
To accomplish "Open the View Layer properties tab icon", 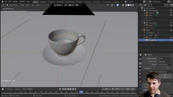I will tap(140, 70).
